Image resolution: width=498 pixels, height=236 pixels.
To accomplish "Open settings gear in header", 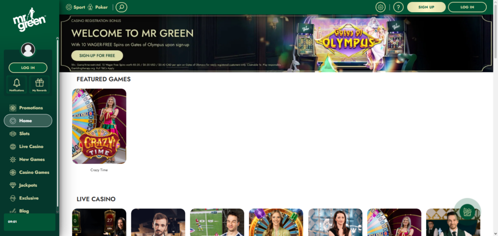I will click(x=380, y=7).
